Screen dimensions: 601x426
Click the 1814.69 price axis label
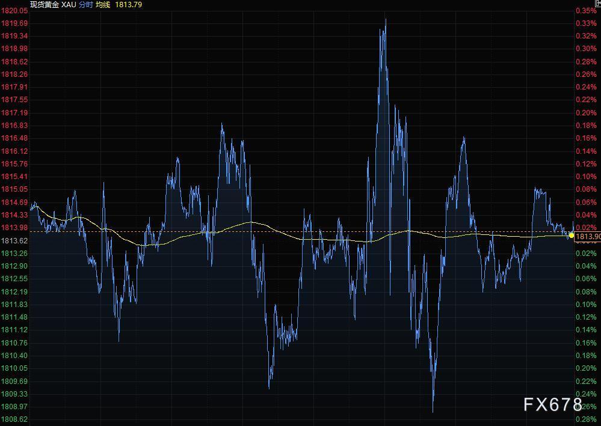[14, 202]
